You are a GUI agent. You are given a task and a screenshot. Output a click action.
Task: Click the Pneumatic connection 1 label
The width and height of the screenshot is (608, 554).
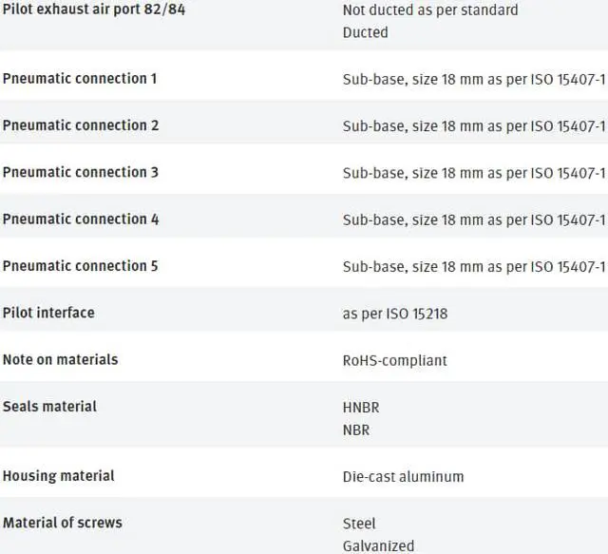pos(80,78)
